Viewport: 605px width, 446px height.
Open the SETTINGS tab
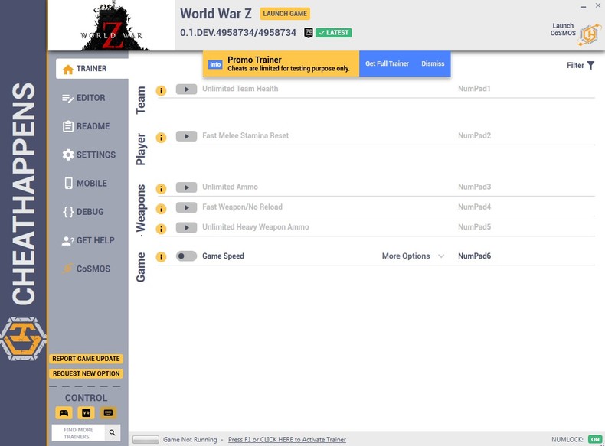[x=89, y=155]
